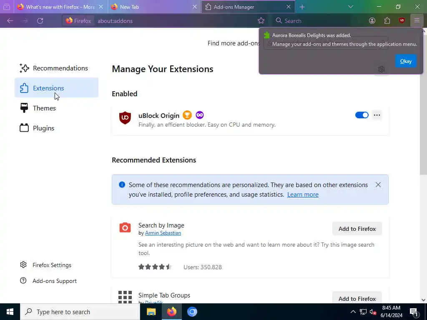Bookmark this page with the star
The width and height of the screenshot is (427, 320).
click(261, 21)
